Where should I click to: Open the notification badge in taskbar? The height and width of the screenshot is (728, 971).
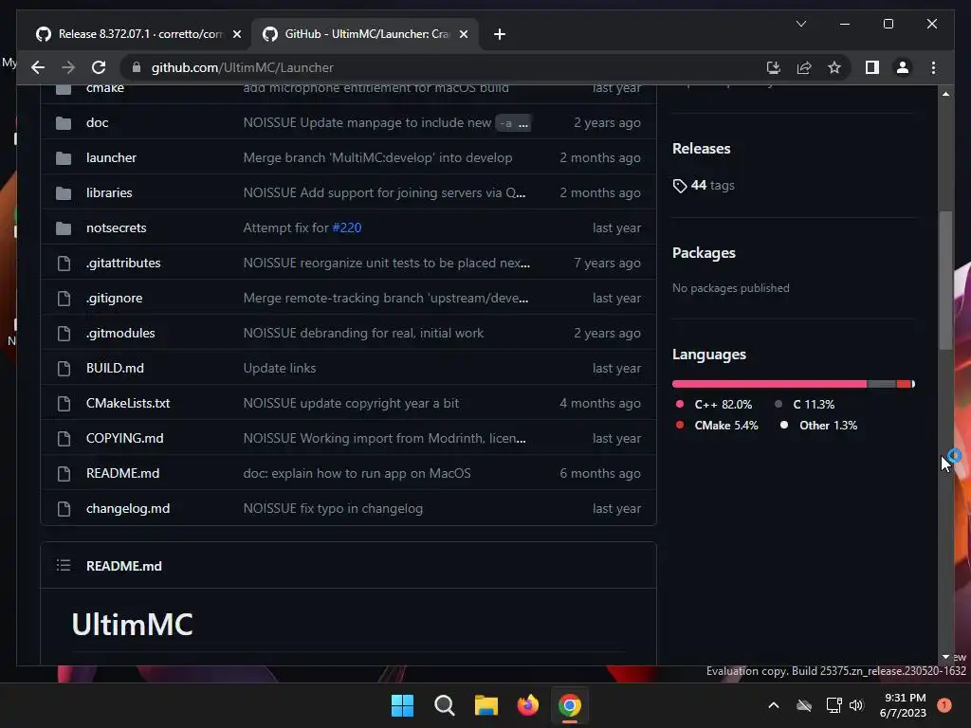pyautogui.click(x=944, y=705)
